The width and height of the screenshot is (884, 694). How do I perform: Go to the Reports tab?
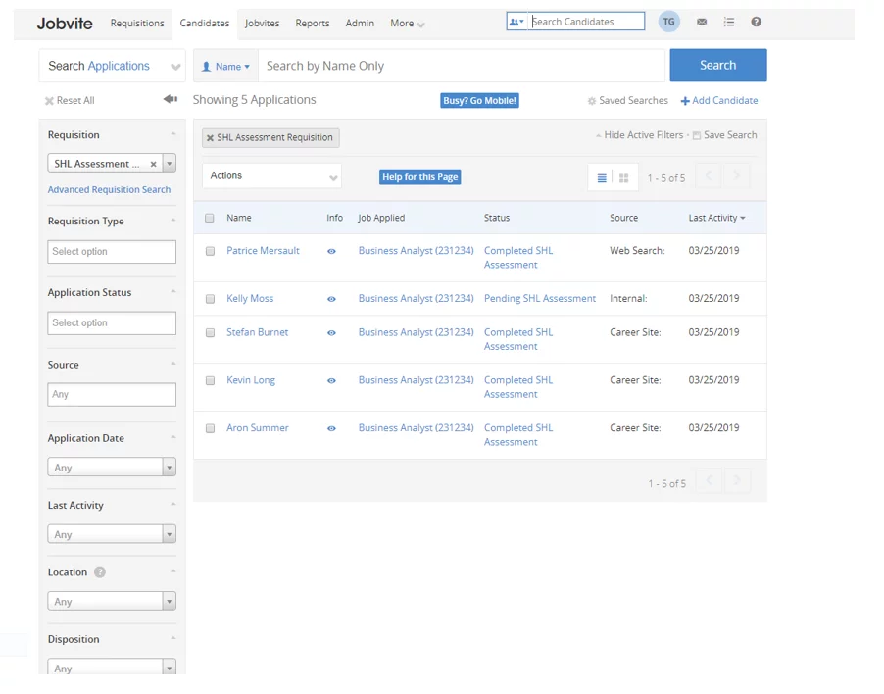(312, 23)
